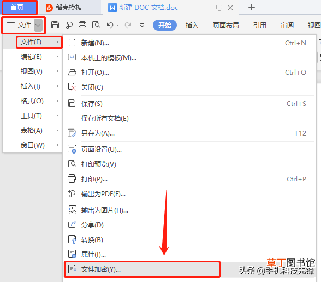Expand the 视图(V) submenu

coord(33,71)
